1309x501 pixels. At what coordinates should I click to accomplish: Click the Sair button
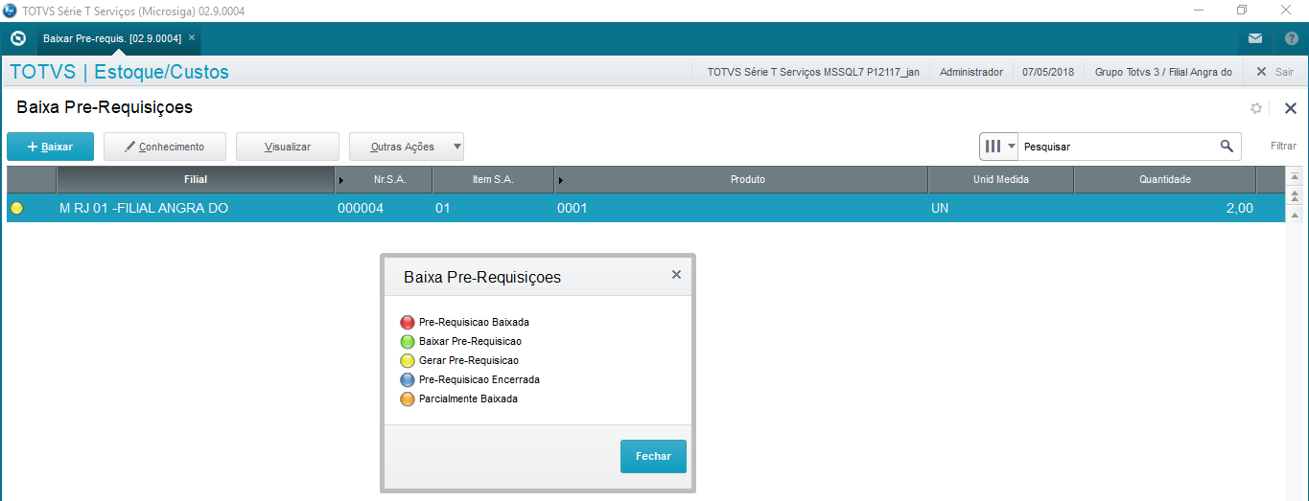tap(1275, 72)
